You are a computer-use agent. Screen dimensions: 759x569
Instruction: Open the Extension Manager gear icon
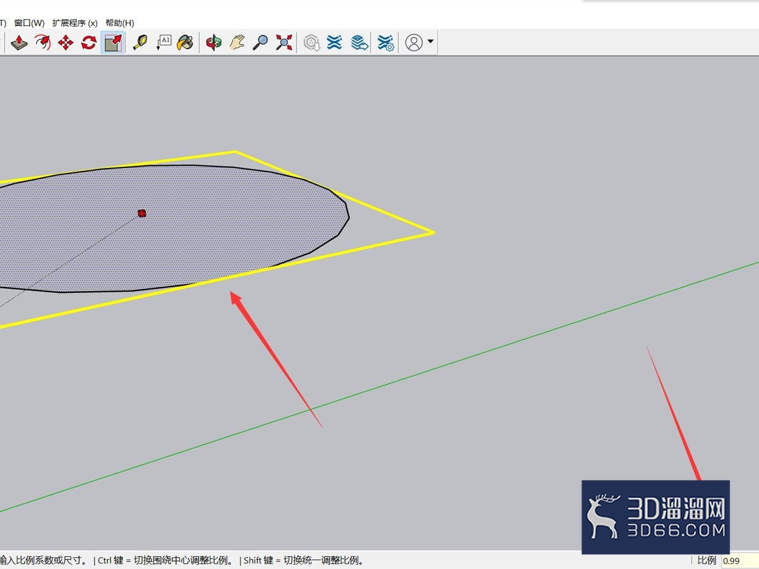click(385, 43)
